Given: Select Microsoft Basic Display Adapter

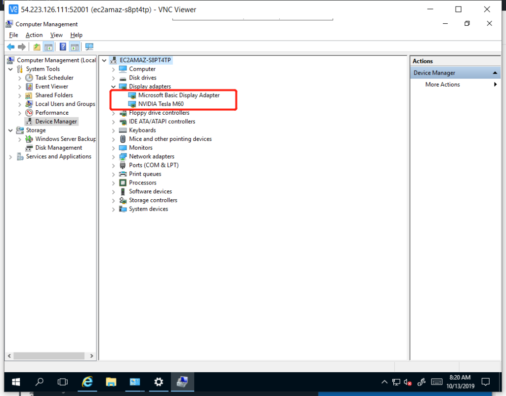Looking at the screenshot, I should tap(178, 95).
